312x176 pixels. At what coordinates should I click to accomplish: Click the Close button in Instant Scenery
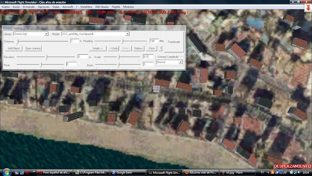point(152,48)
